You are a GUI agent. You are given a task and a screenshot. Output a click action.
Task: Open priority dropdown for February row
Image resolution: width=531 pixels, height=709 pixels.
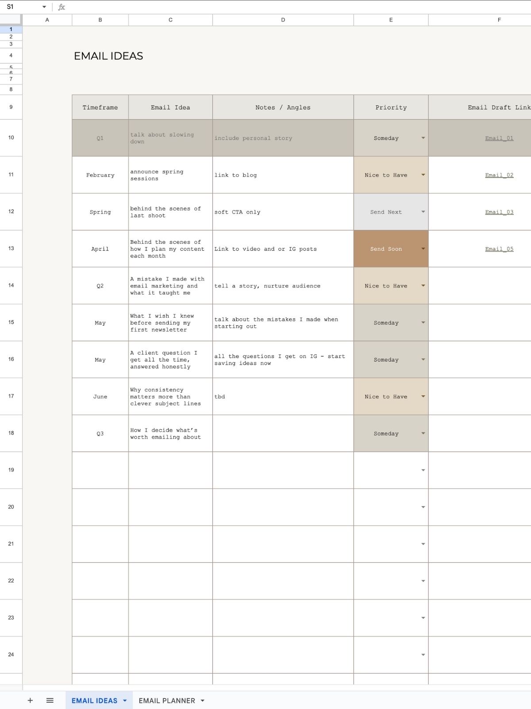click(423, 175)
